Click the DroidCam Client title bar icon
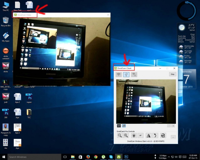The height and width of the screenshot is (160, 200). pos(115,68)
